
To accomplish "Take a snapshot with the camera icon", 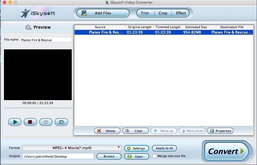I will coord(46,122).
